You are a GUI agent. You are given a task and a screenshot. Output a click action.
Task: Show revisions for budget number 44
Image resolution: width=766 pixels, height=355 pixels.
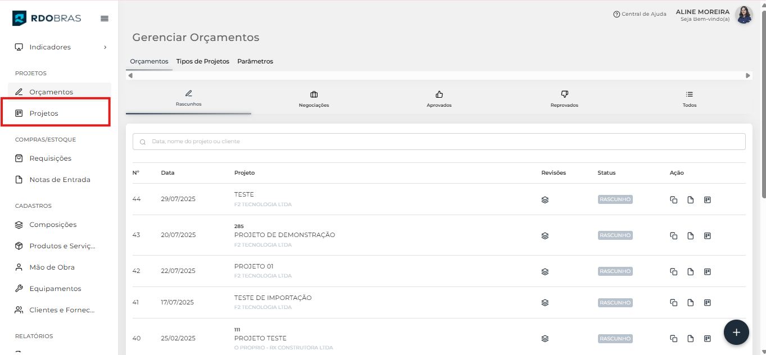[545, 199]
